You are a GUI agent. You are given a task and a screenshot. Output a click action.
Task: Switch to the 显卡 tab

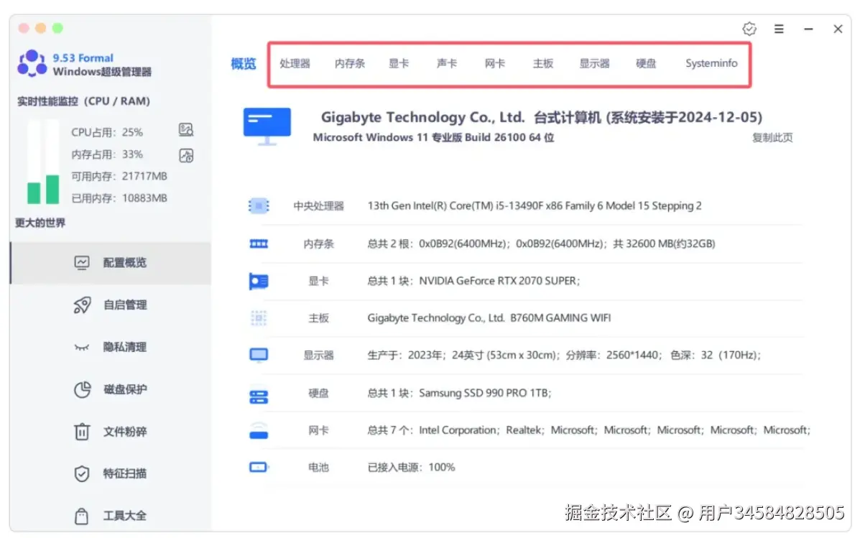tap(399, 64)
